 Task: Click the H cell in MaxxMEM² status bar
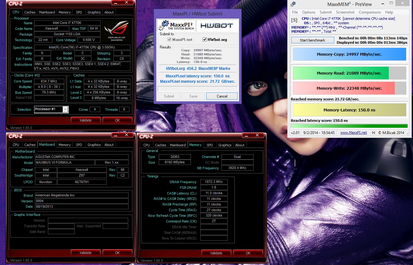(373, 132)
